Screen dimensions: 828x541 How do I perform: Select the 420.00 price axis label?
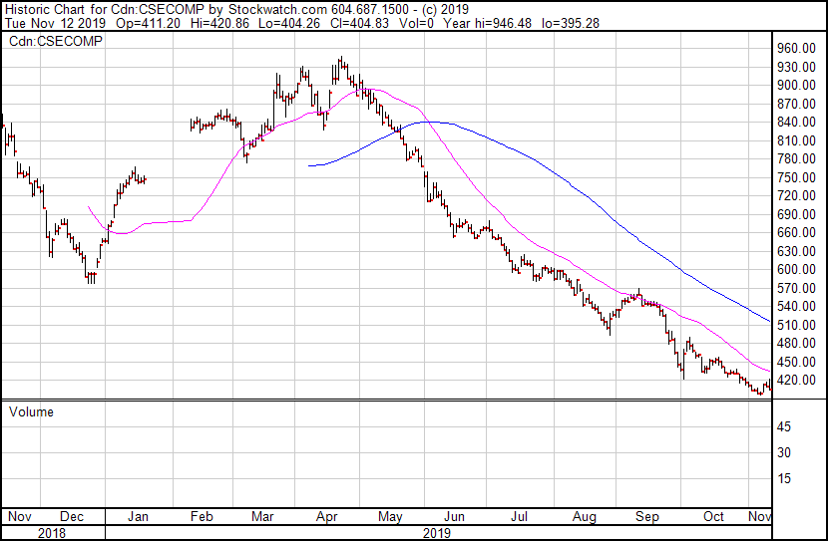pos(796,381)
